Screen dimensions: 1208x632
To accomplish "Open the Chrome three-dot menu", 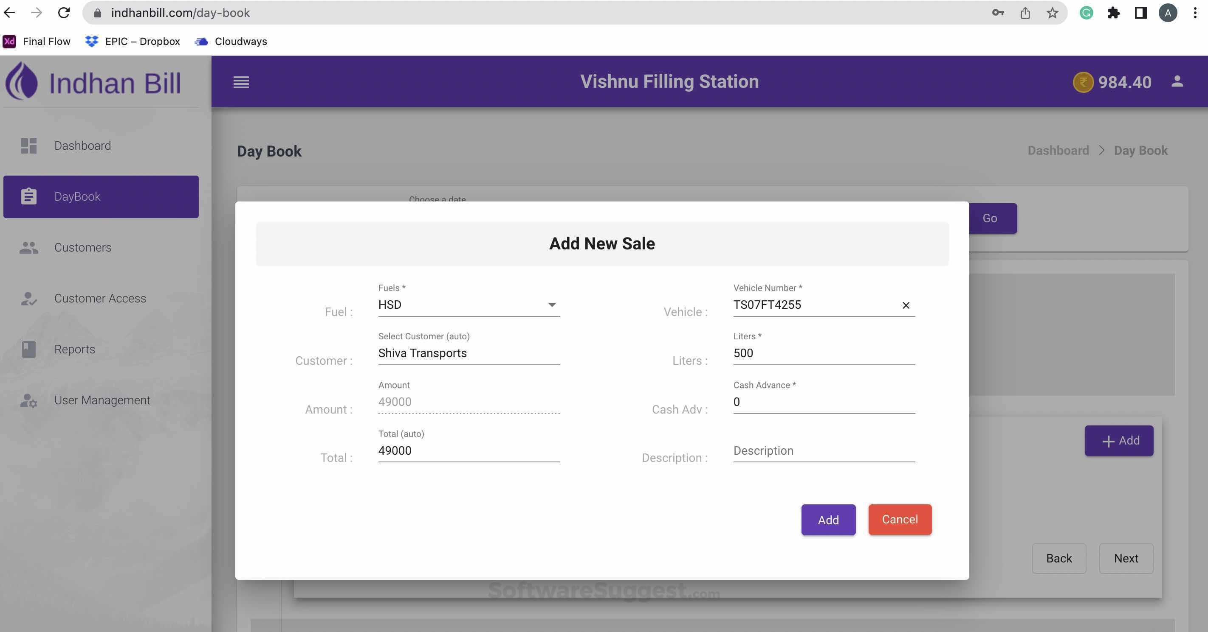I will (x=1194, y=13).
